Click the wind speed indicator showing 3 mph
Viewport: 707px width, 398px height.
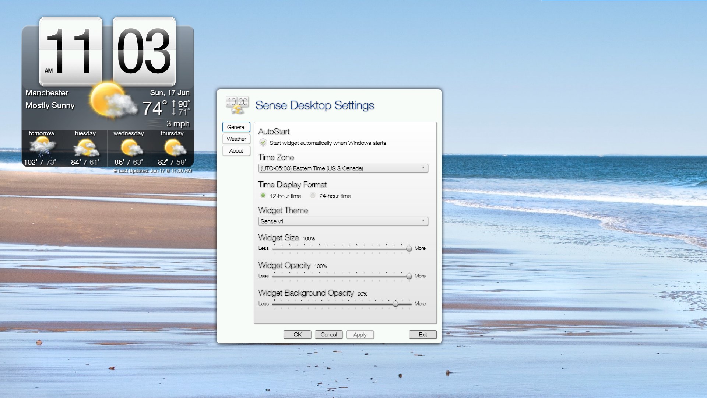pos(178,124)
